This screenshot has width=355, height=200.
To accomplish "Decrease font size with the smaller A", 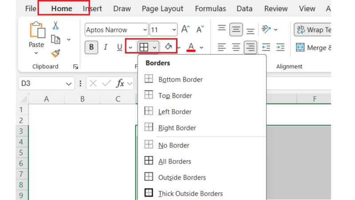I will (200, 29).
